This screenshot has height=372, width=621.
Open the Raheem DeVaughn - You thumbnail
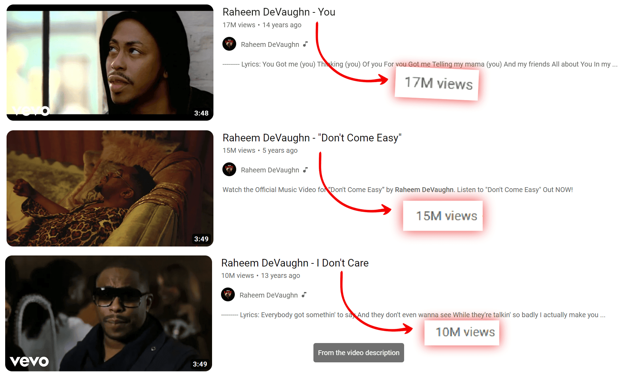pos(110,62)
